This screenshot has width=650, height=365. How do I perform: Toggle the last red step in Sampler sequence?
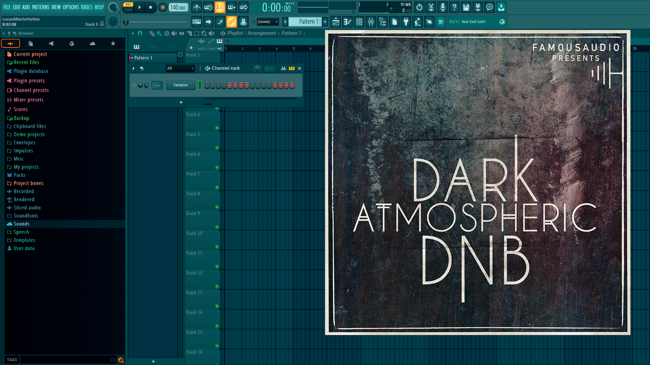(x=292, y=85)
